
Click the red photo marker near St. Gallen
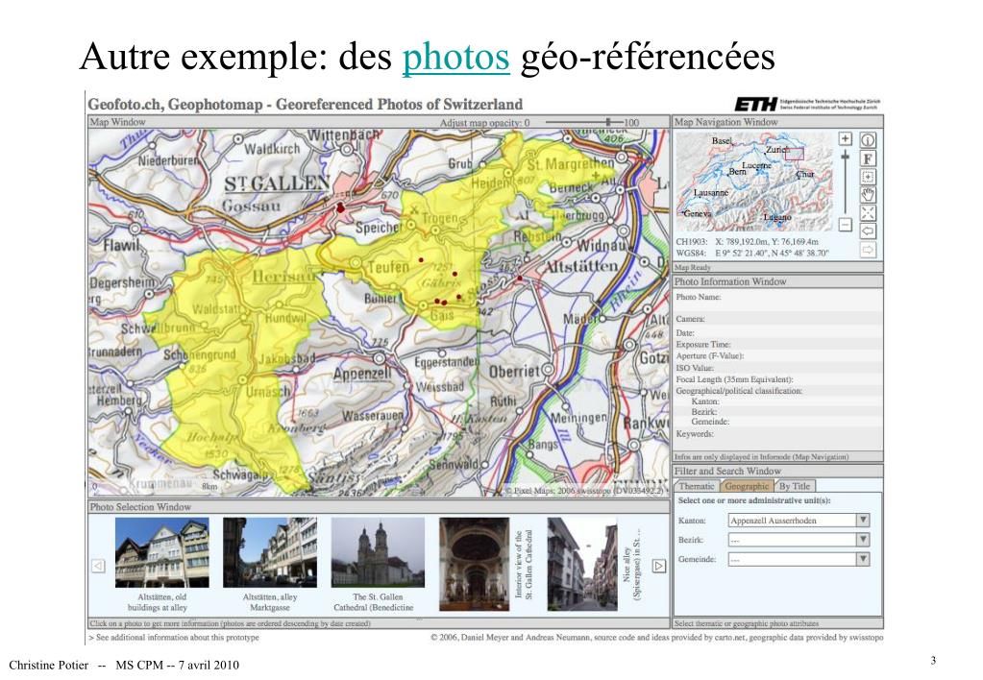[x=340, y=207]
